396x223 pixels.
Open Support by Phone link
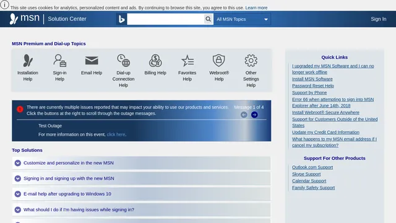coord(309,93)
